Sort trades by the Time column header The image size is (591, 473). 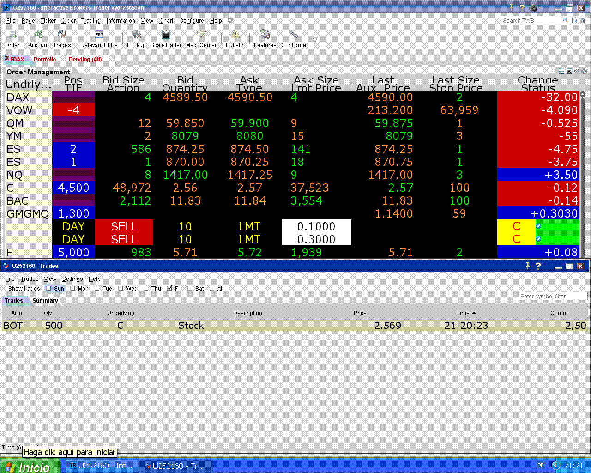(x=466, y=313)
